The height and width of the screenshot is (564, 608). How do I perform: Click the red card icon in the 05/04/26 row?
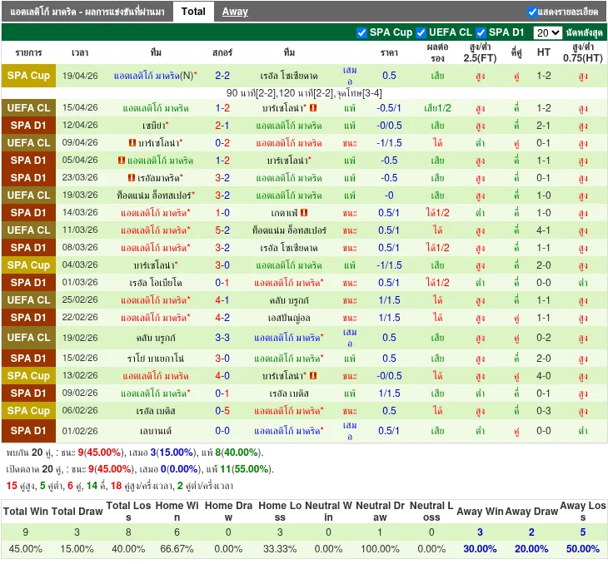[x=122, y=161]
